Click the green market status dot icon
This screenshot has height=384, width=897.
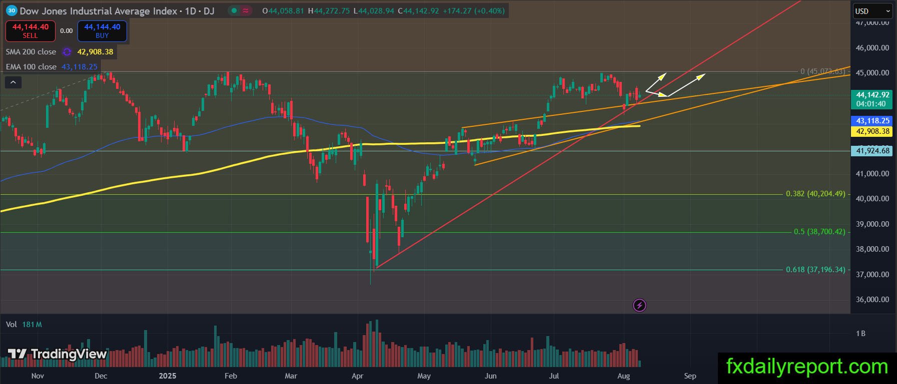click(x=234, y=10)
